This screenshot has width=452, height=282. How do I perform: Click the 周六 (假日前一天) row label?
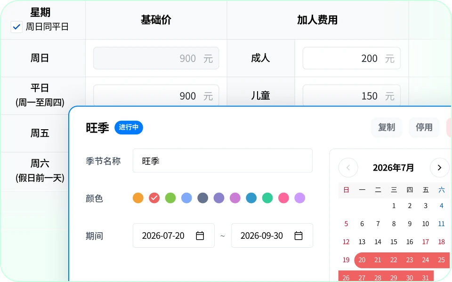click(x=40, y=171)
